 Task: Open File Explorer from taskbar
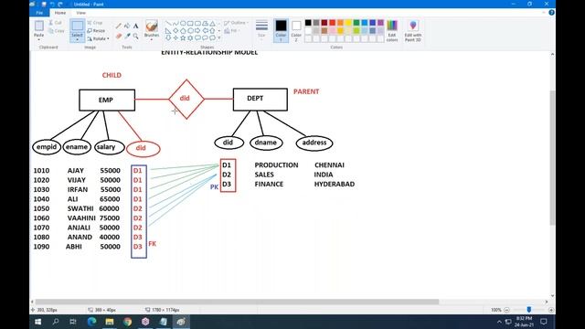tap(110, 322)
